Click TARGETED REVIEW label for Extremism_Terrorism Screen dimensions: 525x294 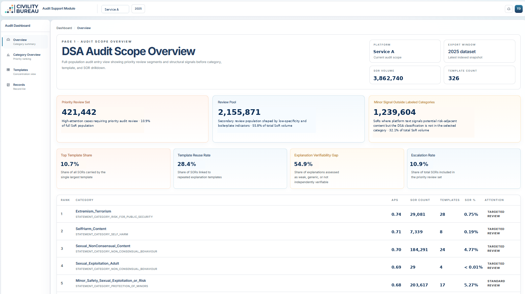(x=496, y=214)
